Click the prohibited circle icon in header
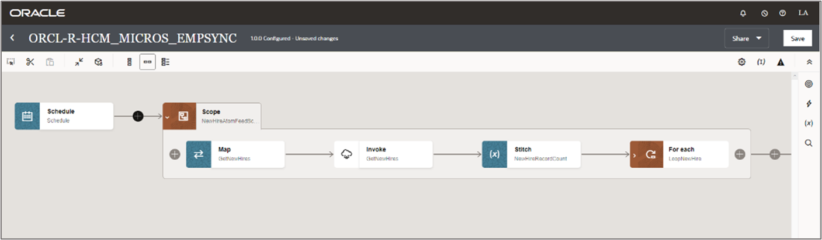 coord(764,13)
